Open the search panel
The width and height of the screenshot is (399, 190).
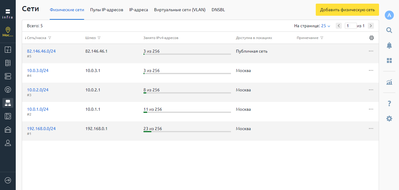[x=389, y=30]
